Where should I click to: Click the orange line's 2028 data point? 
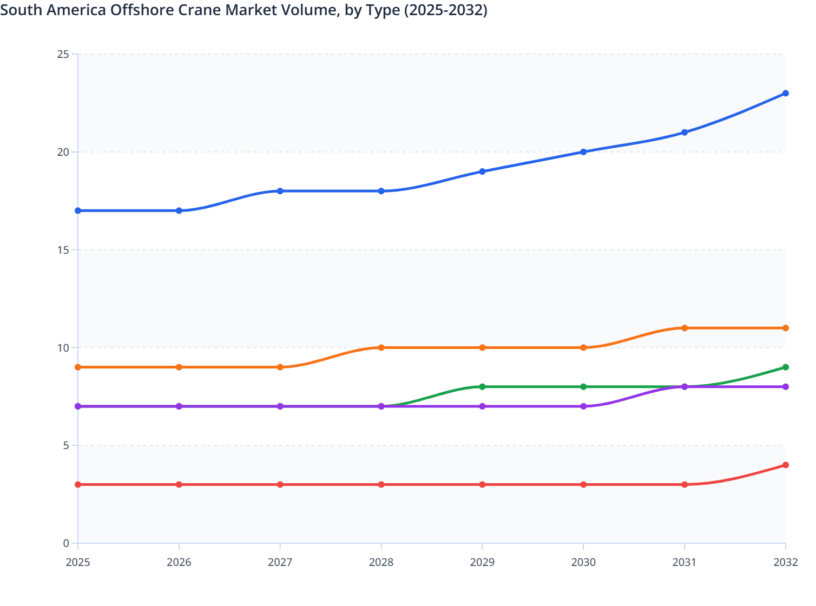pos(381,347)
